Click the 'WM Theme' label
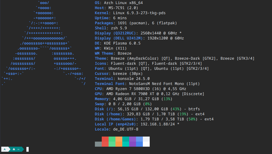The height and width of the screenshot is (154, 272). click(104, 53)
